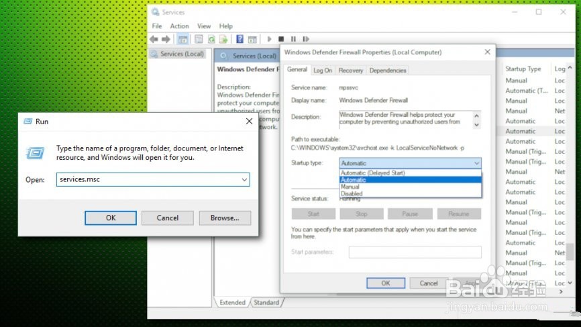
Task: Click the Browse... button
Action: point(225,218)
